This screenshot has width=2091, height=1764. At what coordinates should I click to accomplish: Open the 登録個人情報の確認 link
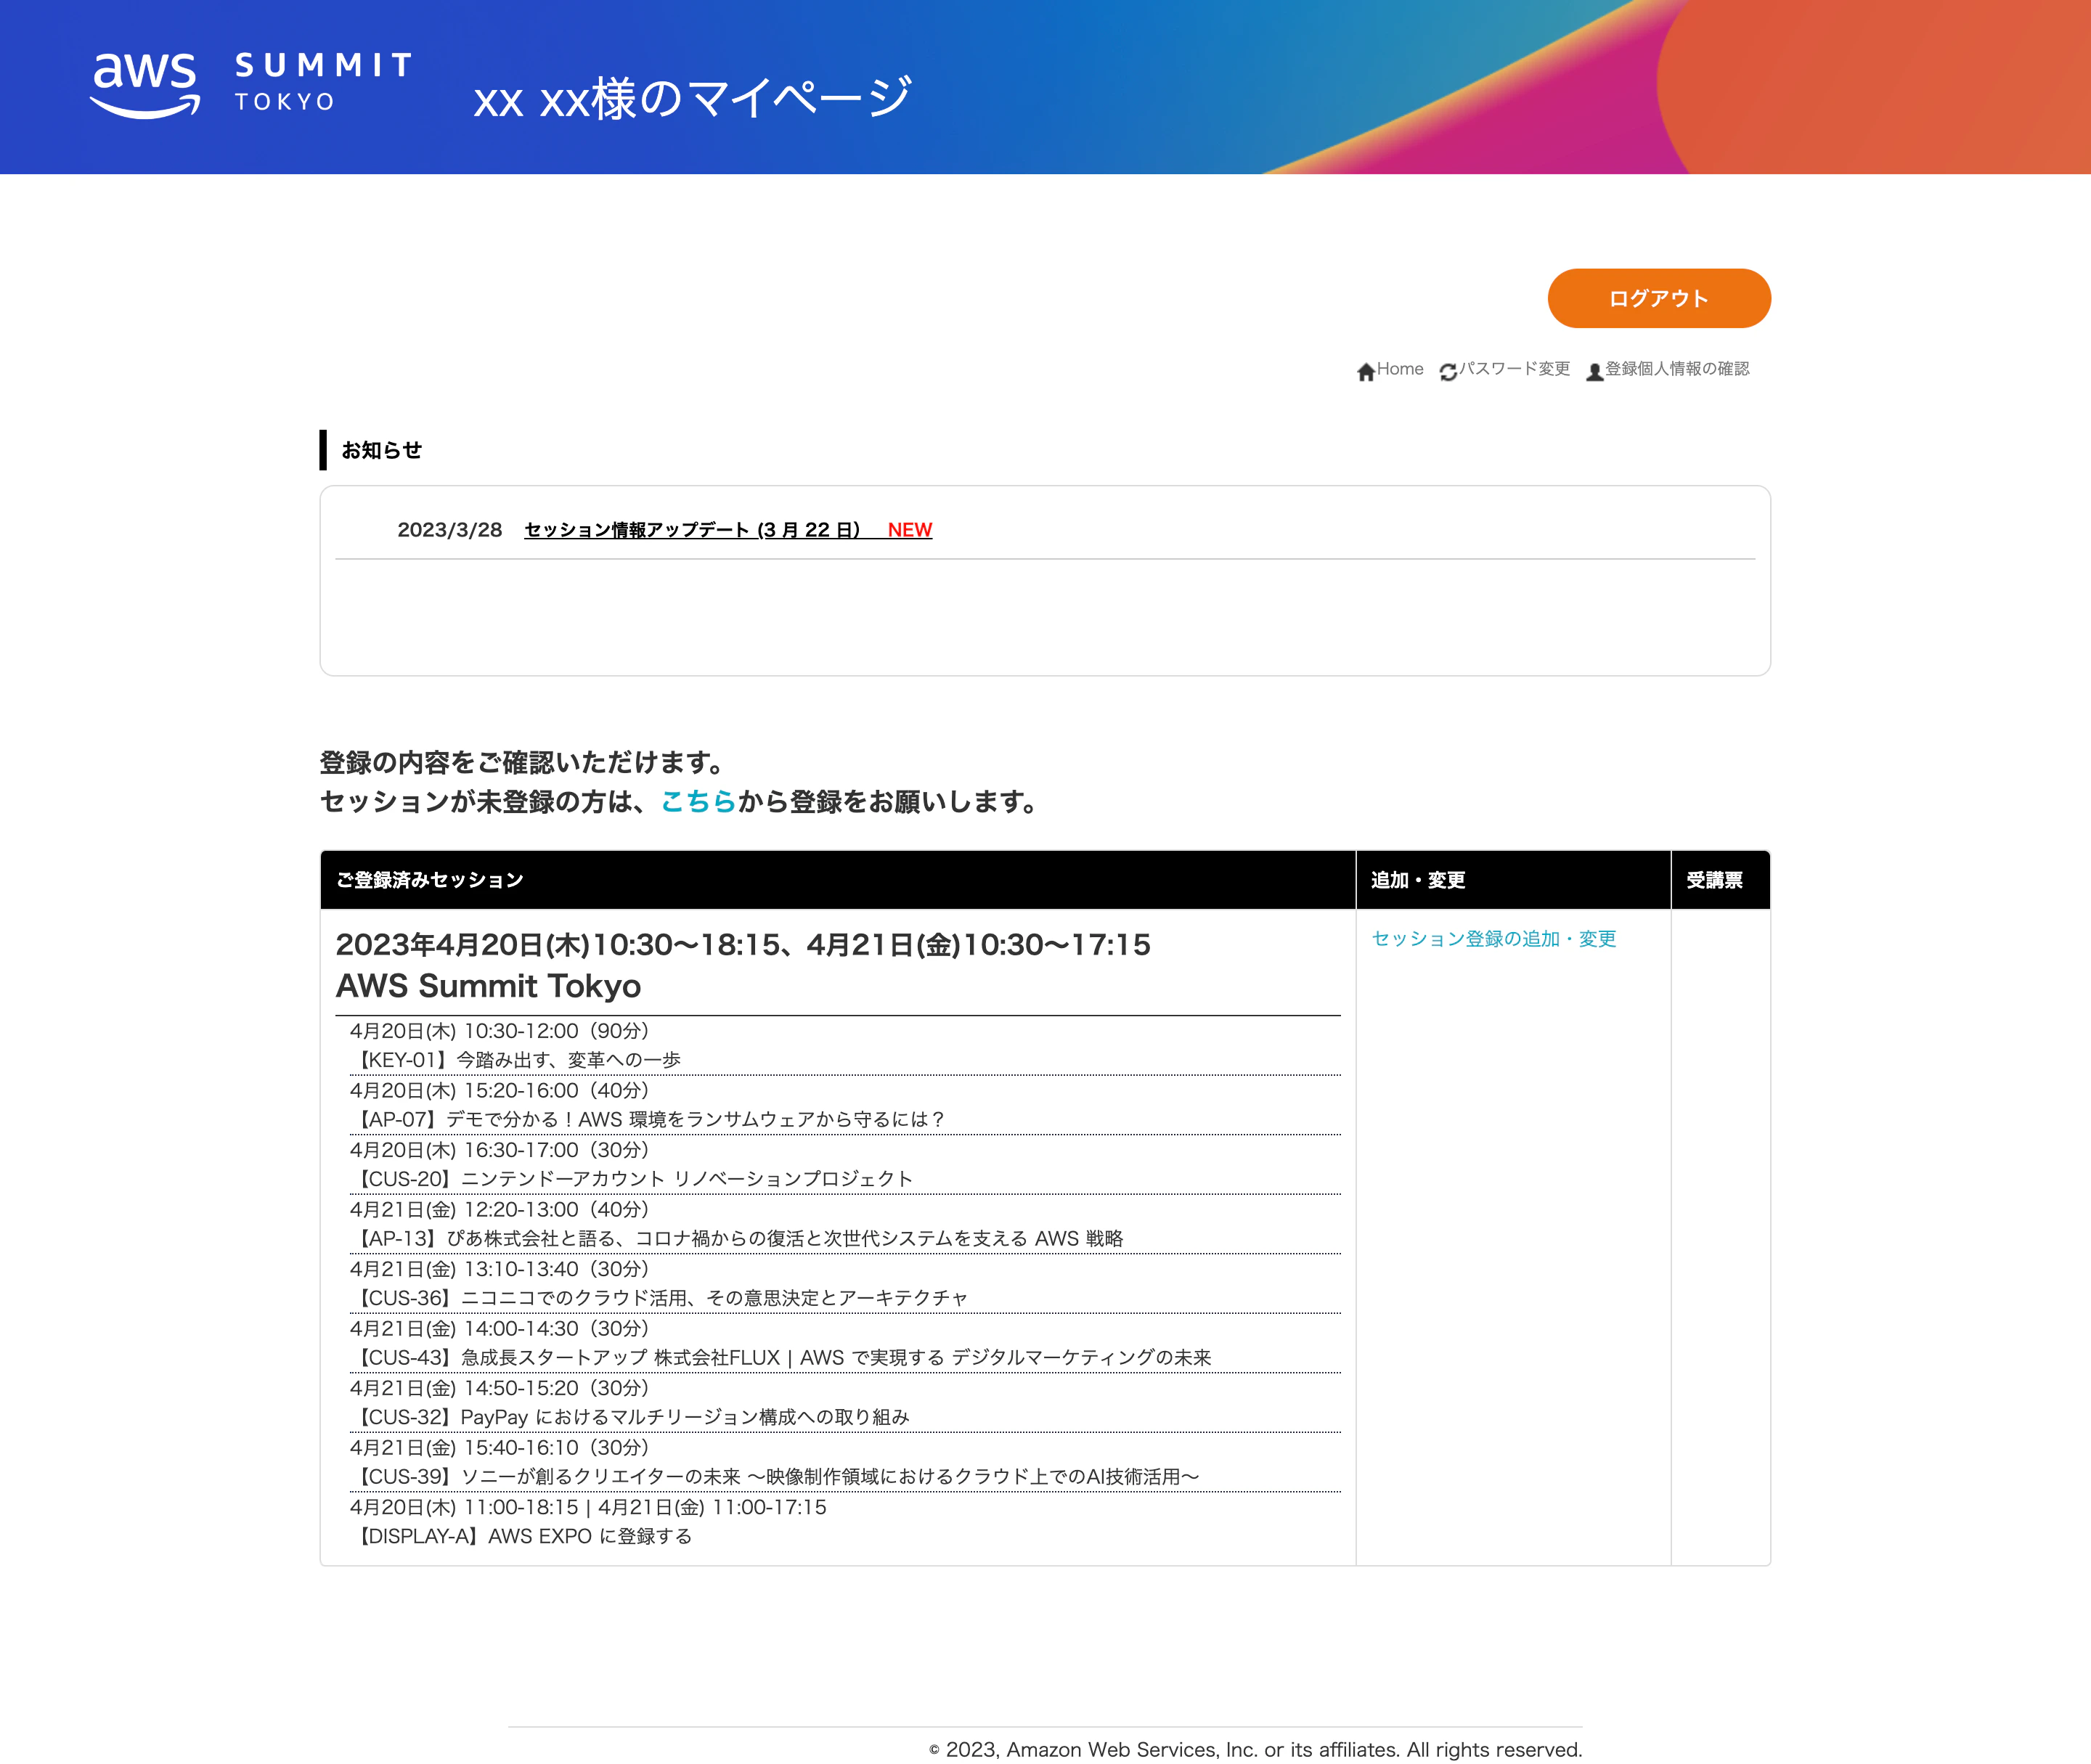pyautogui.click(x=1677, y=369)
